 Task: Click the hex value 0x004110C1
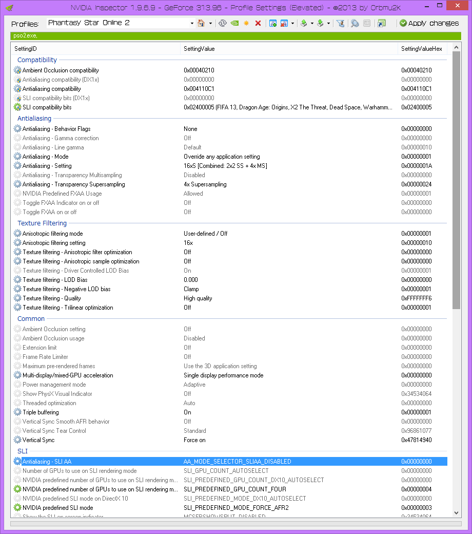[416, 89]
